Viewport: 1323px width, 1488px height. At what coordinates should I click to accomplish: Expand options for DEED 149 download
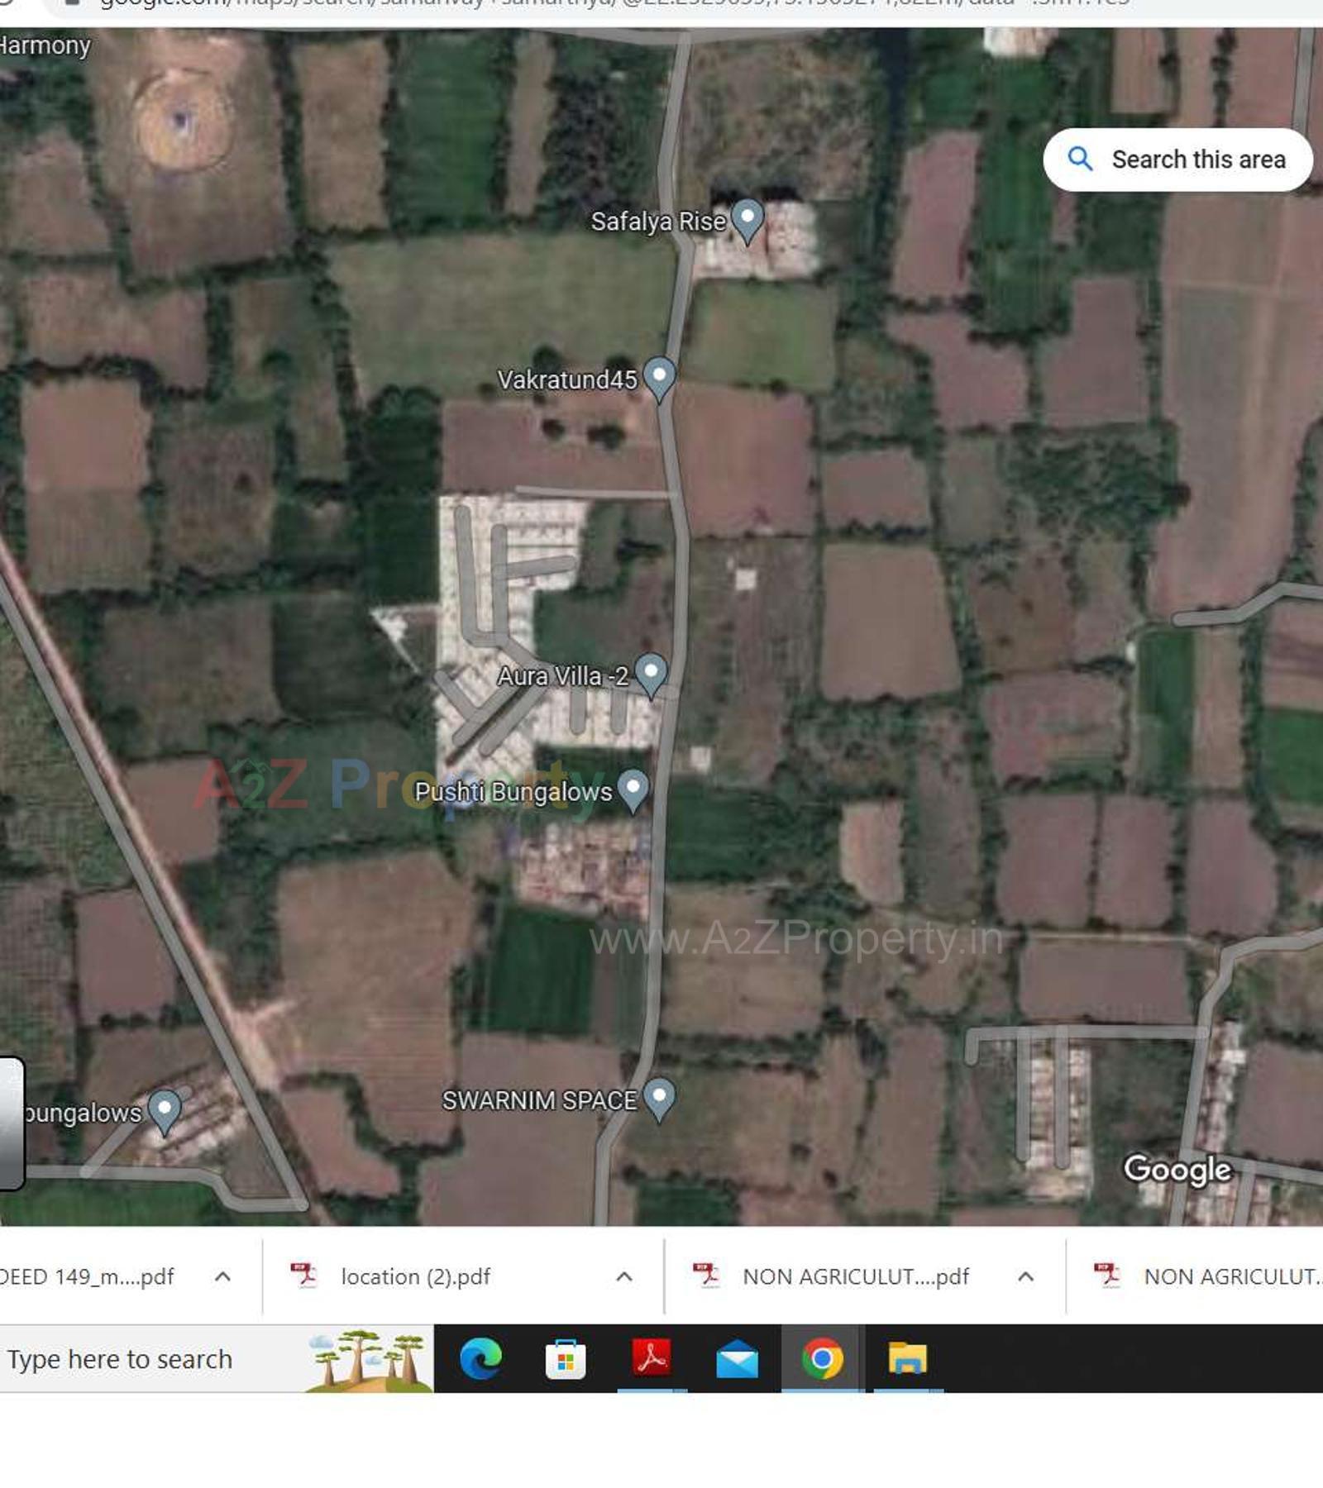222,1276
